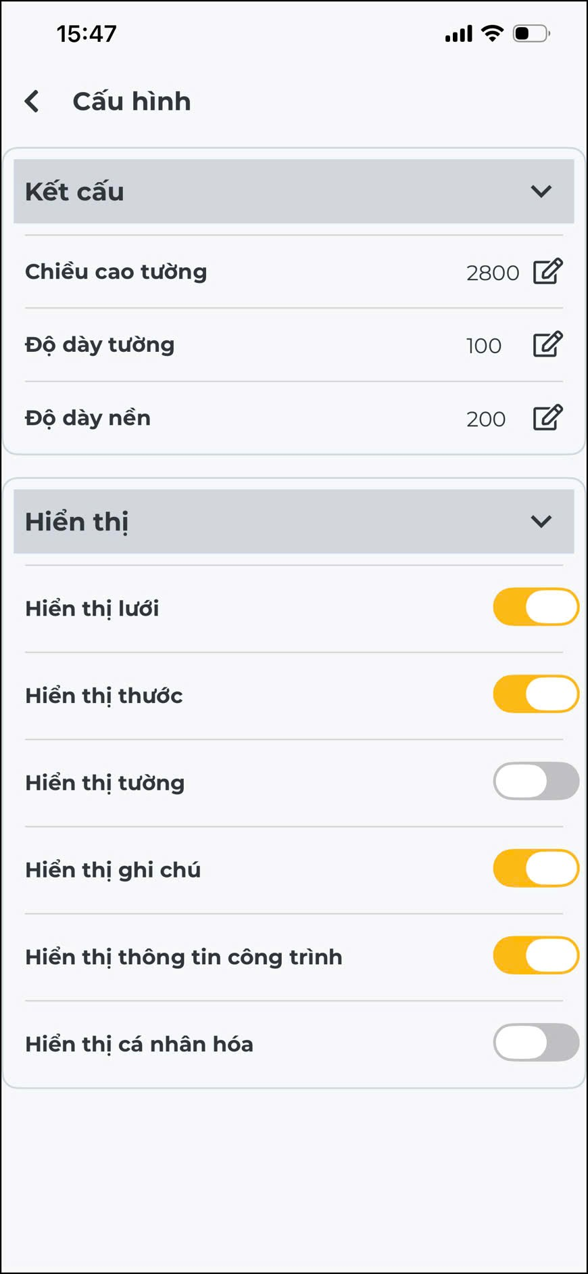Image resolution: width=588 pixels, height=1274 pixels.
Task: Tap the back arrow icon
Action: click(x=32, y=101)
